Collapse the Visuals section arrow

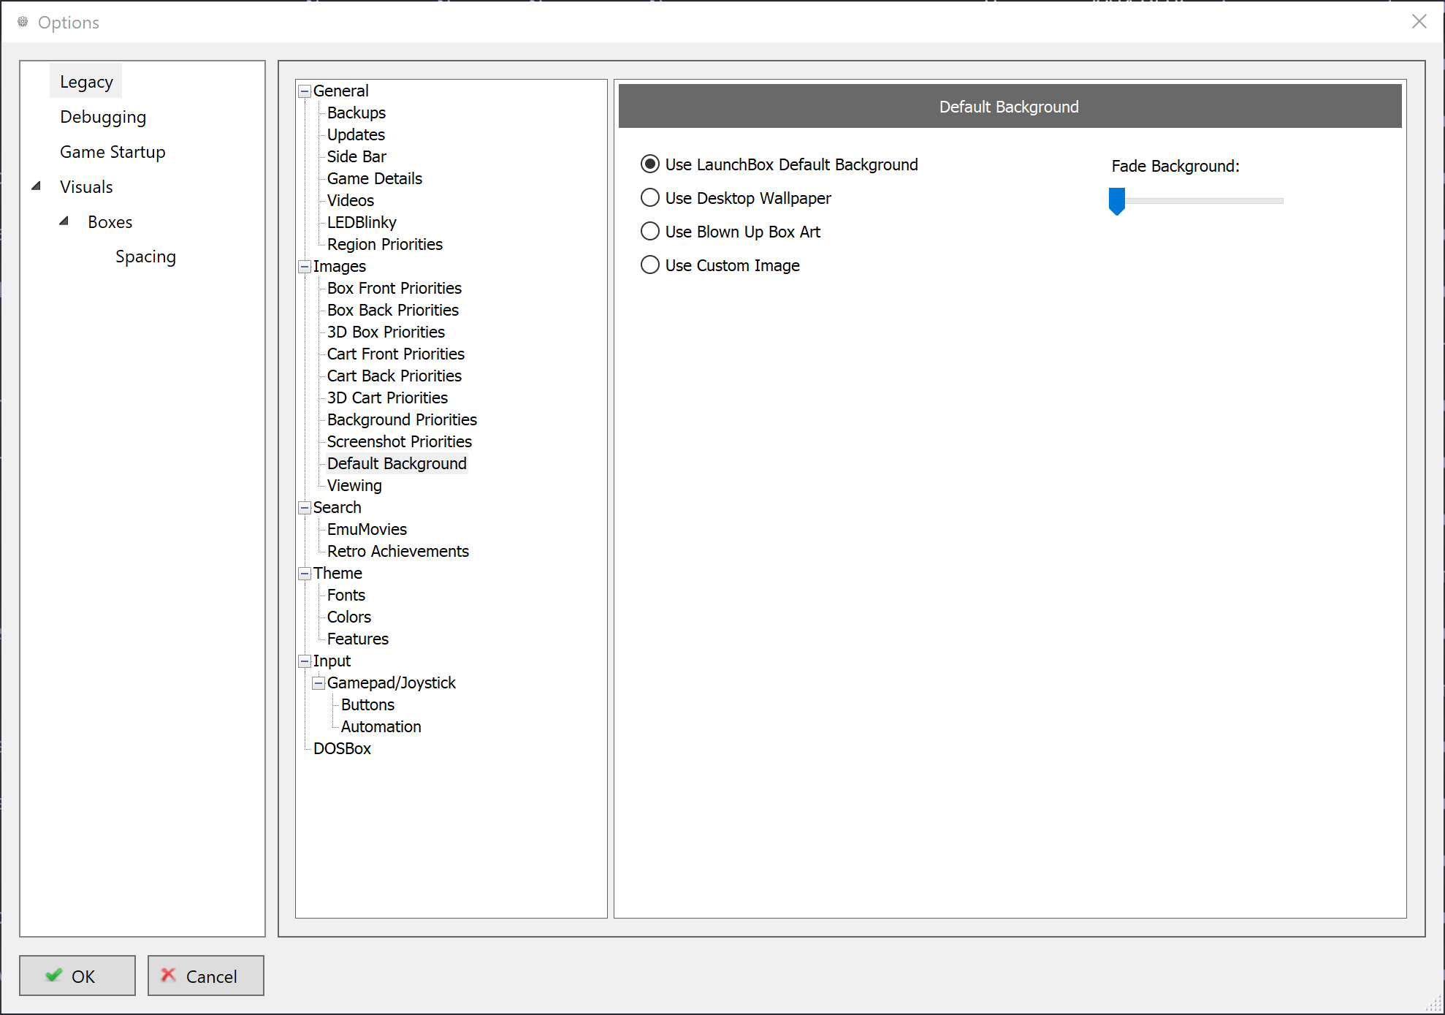pyautogui.click(x=37, y=186)
